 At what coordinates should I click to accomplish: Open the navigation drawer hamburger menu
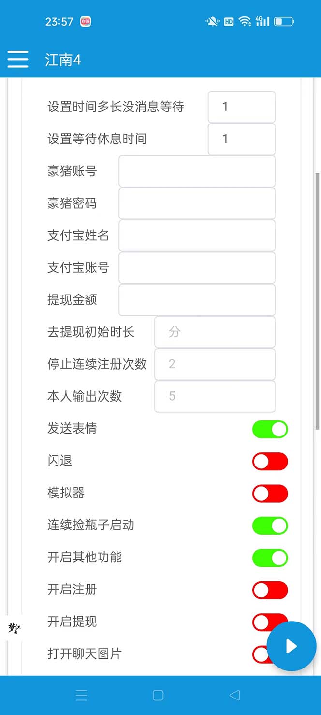18,59
